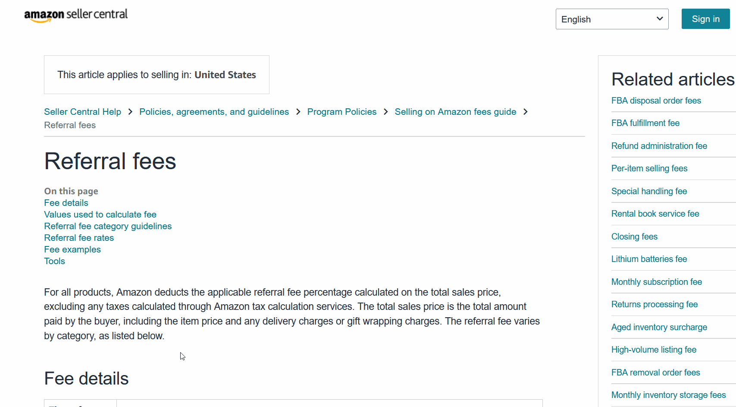Open Lithium batteries fee article
The width and height of the screenshot is (736, 407).
point(649,259)
